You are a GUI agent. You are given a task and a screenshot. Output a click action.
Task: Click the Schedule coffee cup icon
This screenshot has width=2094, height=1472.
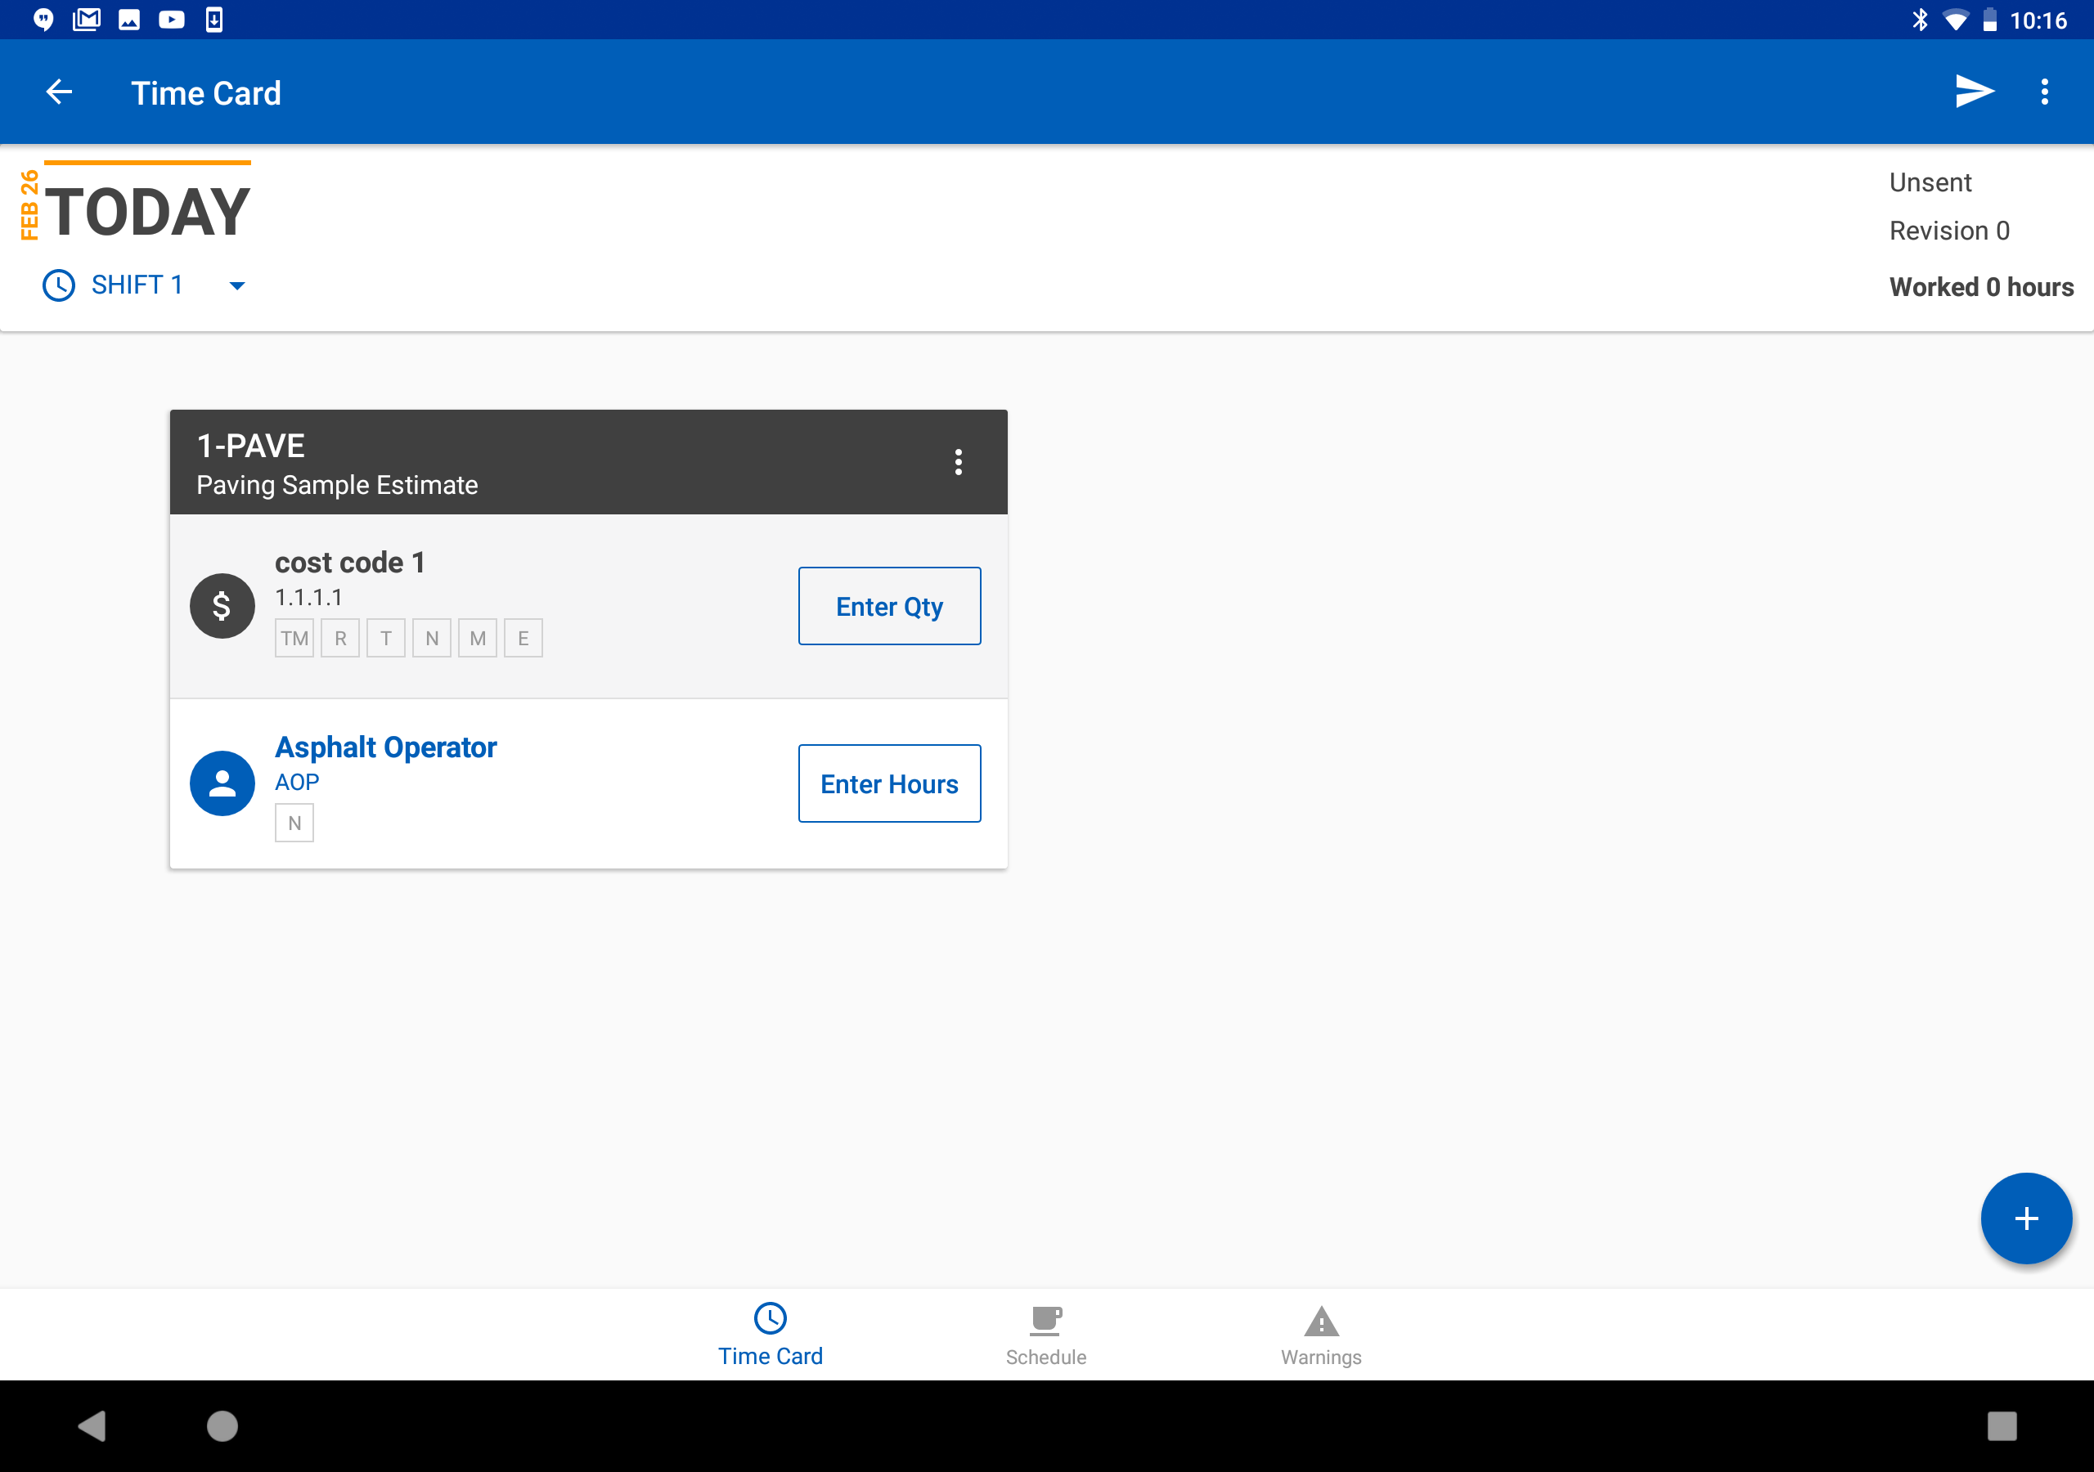(x=1045, y=1321)
